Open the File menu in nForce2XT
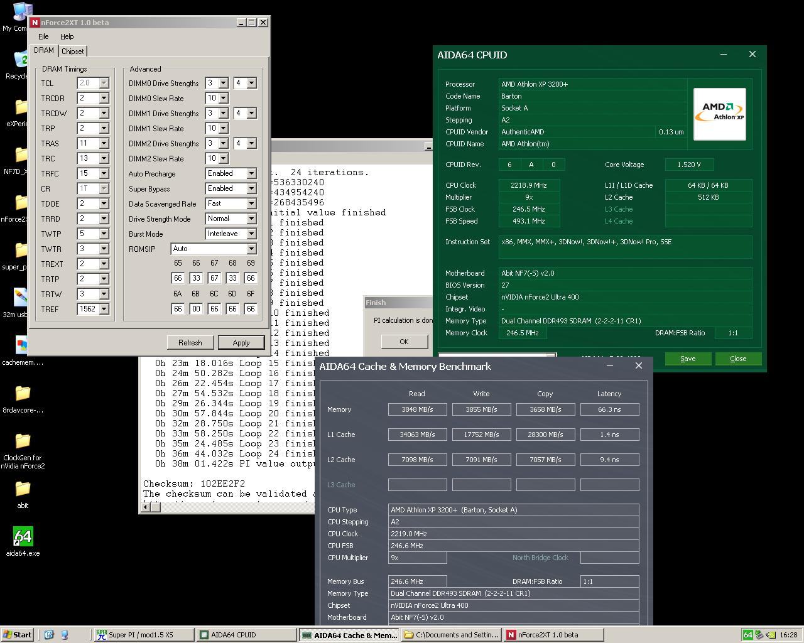The height and width of the screenshot is (643, 804). coord(43,36)
